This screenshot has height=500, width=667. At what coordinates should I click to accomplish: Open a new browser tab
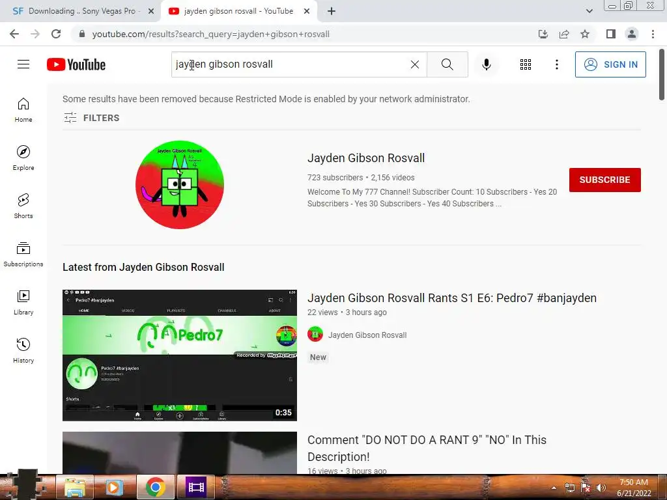[x=332, y=11]
